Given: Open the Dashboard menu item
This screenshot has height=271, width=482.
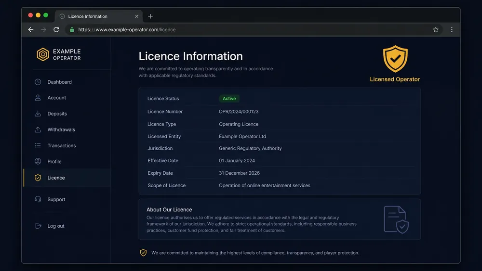Looking at the screenshot, I should click(67, 82).
